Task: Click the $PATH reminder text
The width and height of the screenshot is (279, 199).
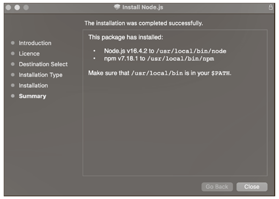Action: tap(160, 73)
